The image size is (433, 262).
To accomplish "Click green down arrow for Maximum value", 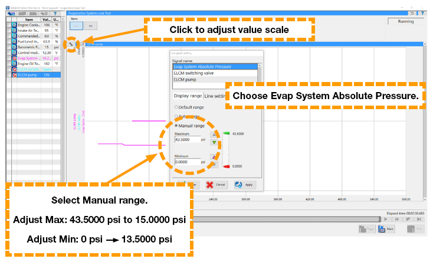I will [x=214, y=142].
